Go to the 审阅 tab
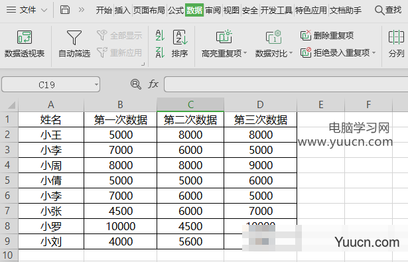The height and width of the screenshot is (262, 408). 213,11
